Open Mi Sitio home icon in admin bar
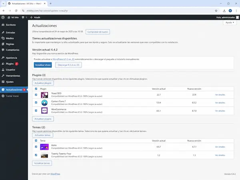Screen dimensions: 240x180 (9, 18)
